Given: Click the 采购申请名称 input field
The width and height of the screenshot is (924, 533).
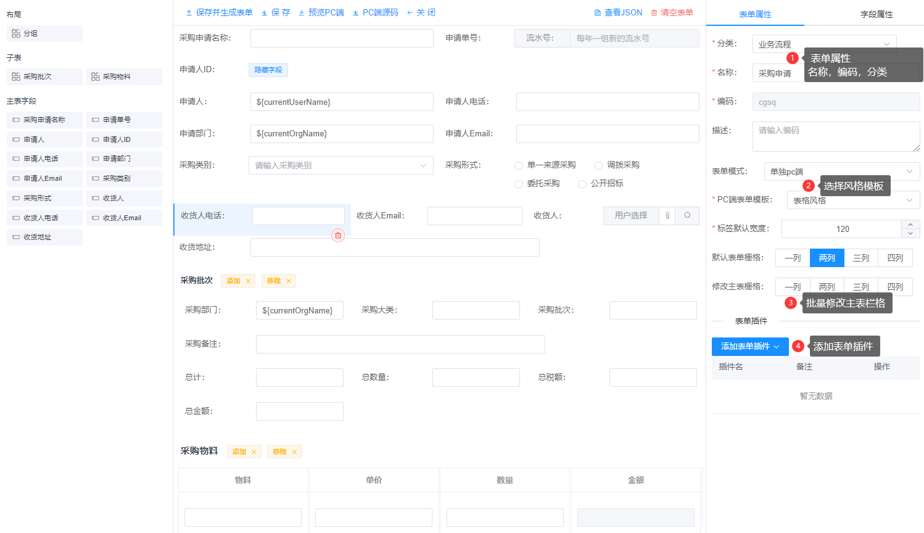Looking at the screenshot, I should pos(342,38).
